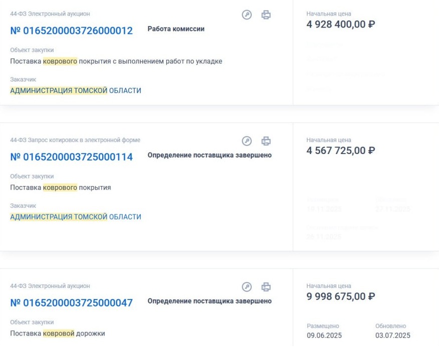Open purchase № 0165200003725000047
Viewport: 439px width, 348px height.
[71, 303]
